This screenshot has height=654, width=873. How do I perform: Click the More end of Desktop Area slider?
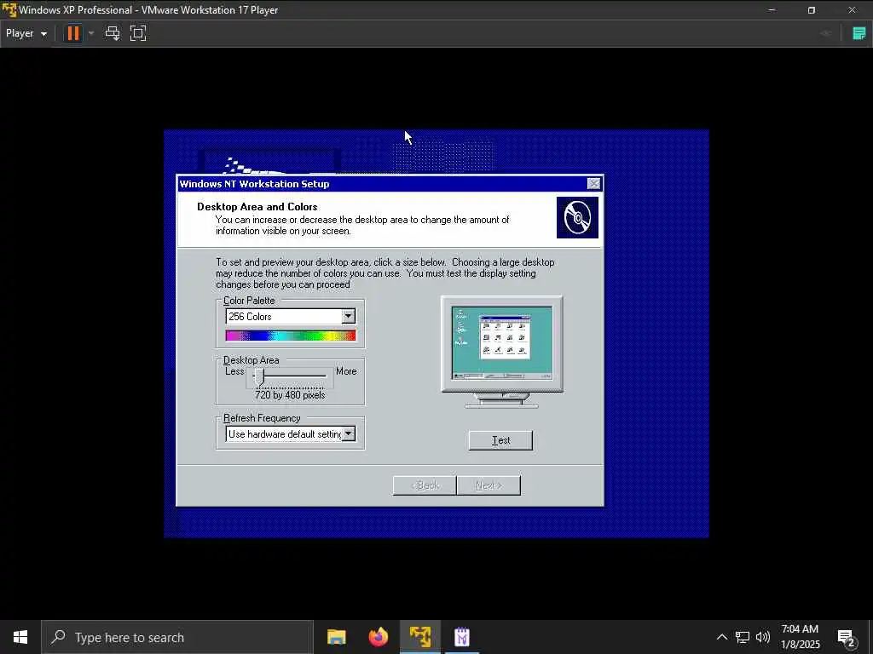coord(346,371)
